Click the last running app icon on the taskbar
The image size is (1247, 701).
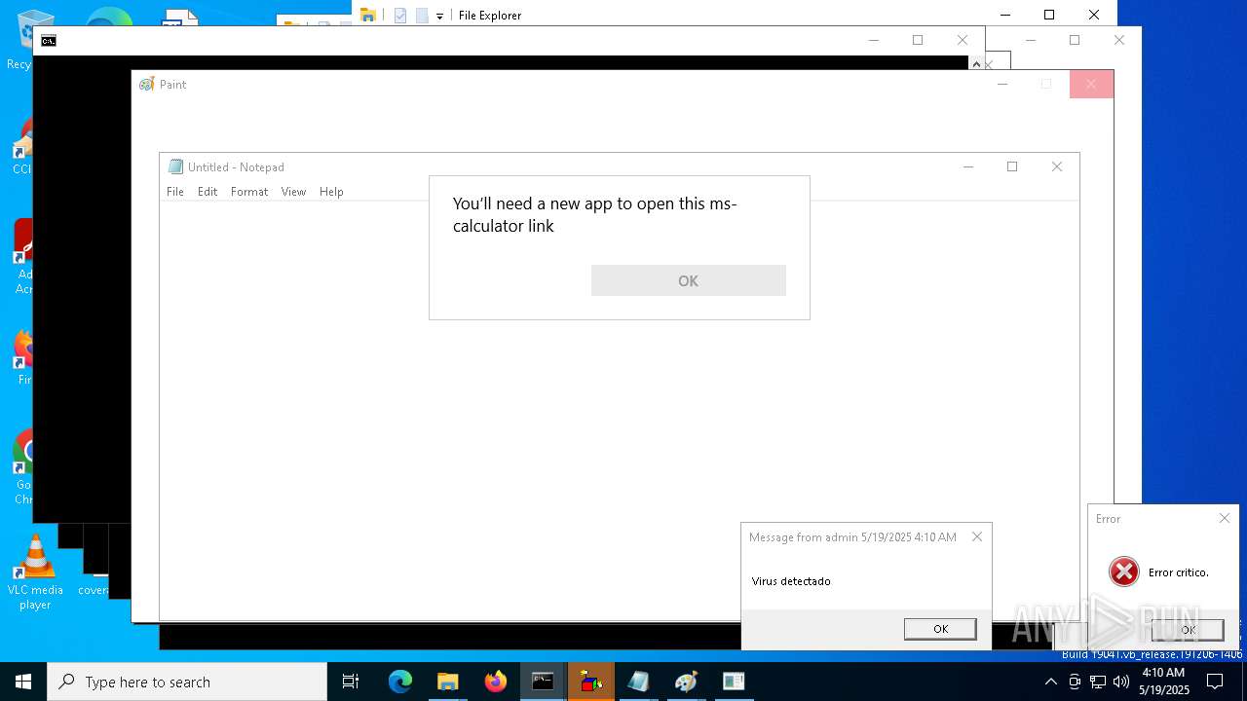[734, 682]
